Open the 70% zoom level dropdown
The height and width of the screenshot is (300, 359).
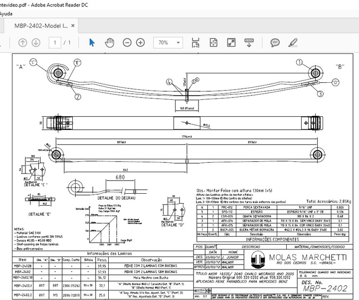167,42
